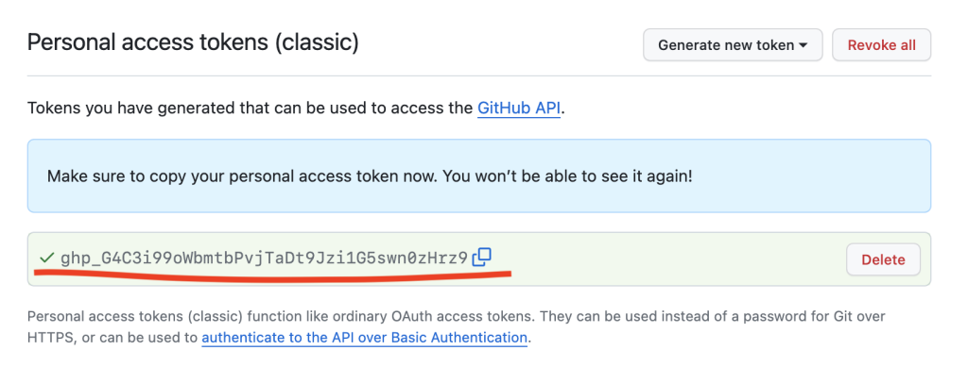Click the 'Tokens you have generated' sentence
Image resolution: width=968 pixels, height=367 pixels.
click(296, 109)
